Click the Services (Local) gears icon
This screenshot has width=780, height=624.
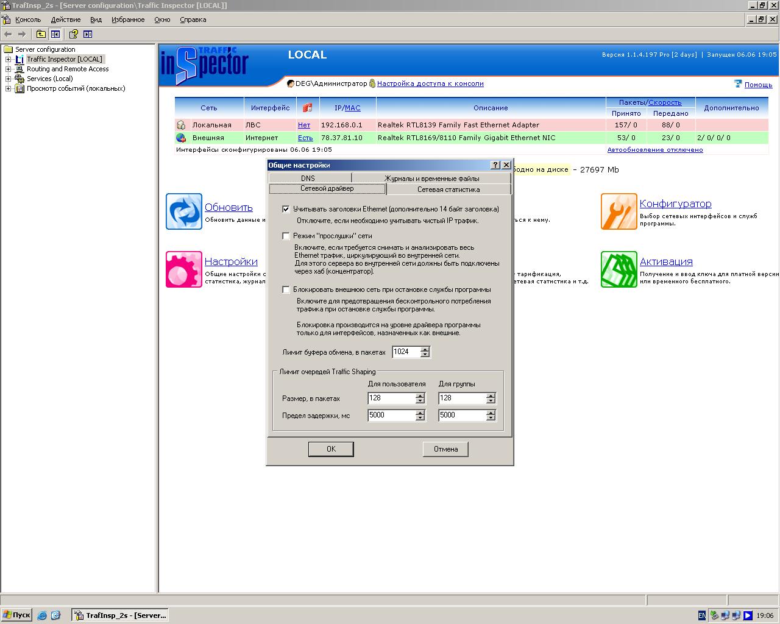[19, 79]
